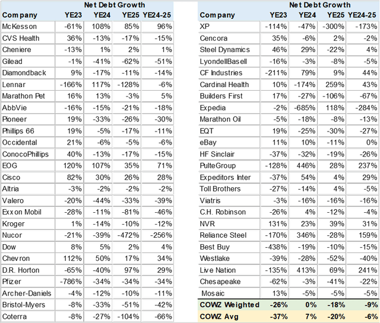The image size is (380, 323).
Task: Select XP YE25 value -300%
Action: tap(333, 26)
